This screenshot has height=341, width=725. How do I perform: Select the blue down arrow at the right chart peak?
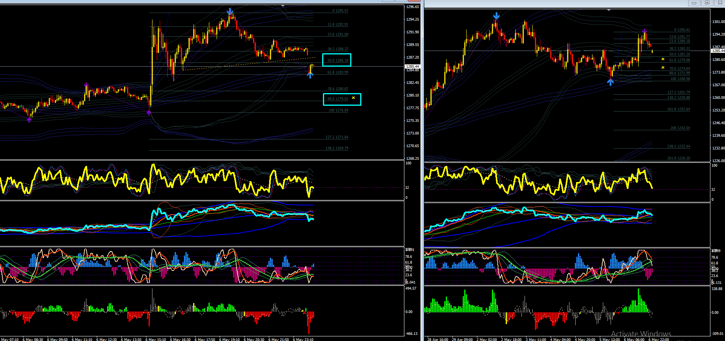tap(496, 16)
